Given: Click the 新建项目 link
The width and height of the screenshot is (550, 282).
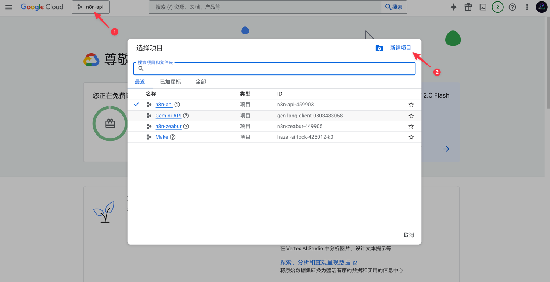Looking at the screenshot, I should pos(401,48).
